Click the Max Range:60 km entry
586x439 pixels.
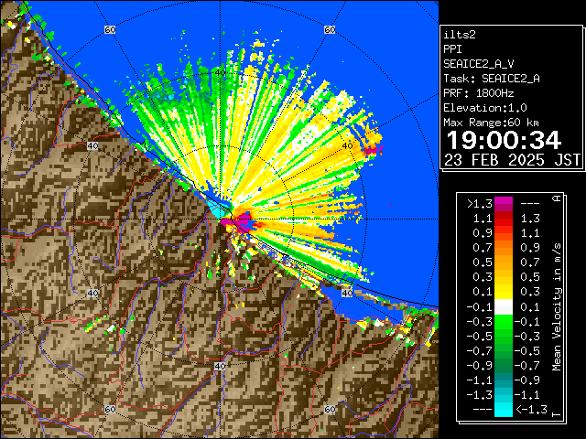491,123
